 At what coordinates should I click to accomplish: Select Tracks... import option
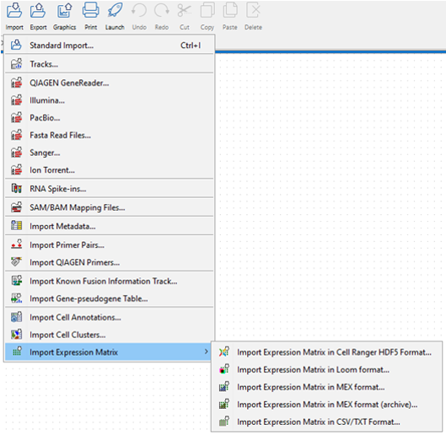tap(110, 64)
